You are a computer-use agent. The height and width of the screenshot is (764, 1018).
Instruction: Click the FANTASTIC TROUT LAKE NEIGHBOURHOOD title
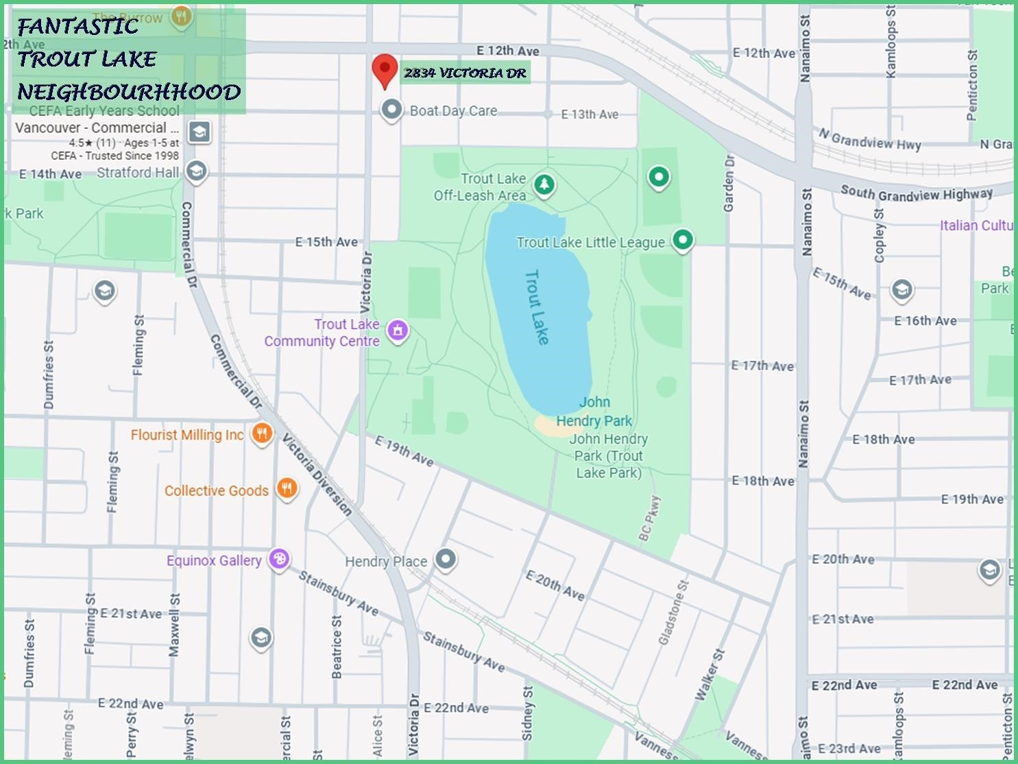129,60
